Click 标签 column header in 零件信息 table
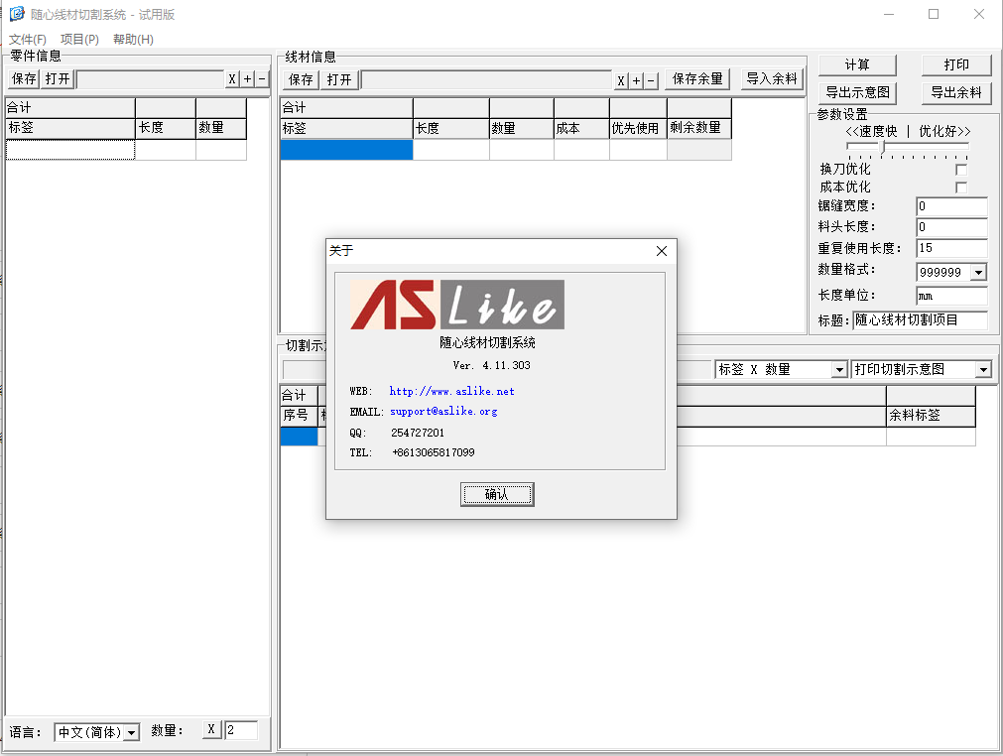 click(70, 128)
